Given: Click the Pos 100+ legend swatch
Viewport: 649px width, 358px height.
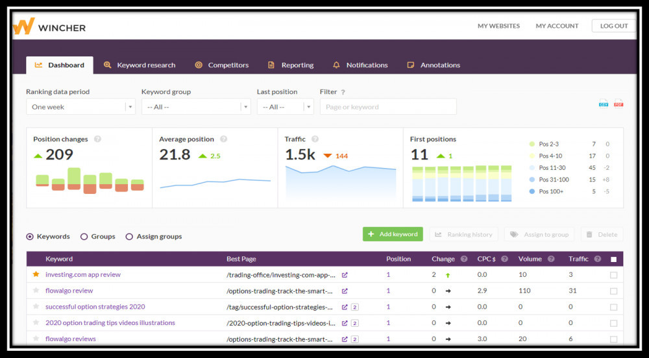Looking at the screenshot, I should [x=532, y=191].
